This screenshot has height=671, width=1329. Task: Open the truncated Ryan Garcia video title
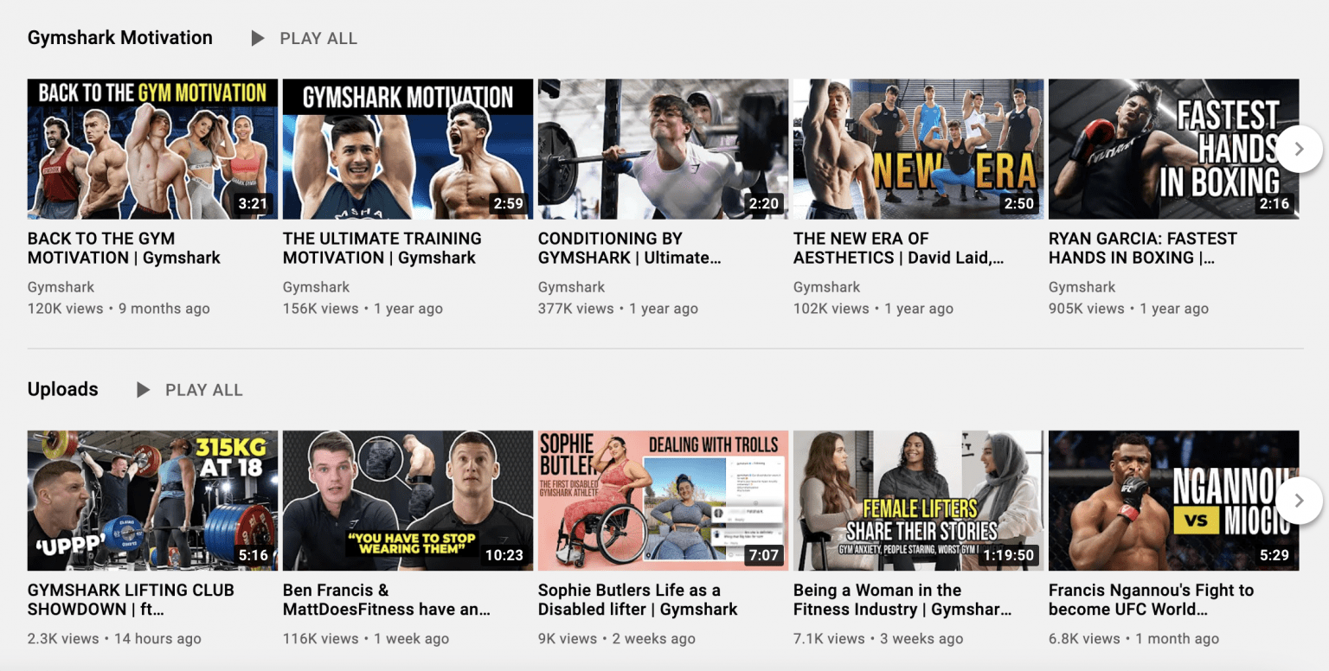click(x=1142, y=247)
